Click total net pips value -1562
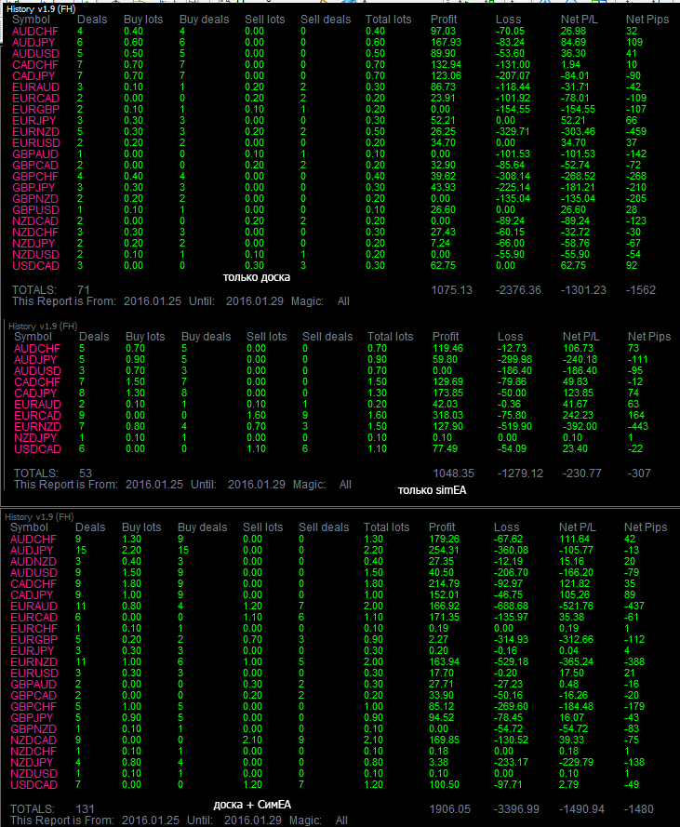The width and height of the screenshot is (680, 827). pyautogui.click(x=640, y=290)
